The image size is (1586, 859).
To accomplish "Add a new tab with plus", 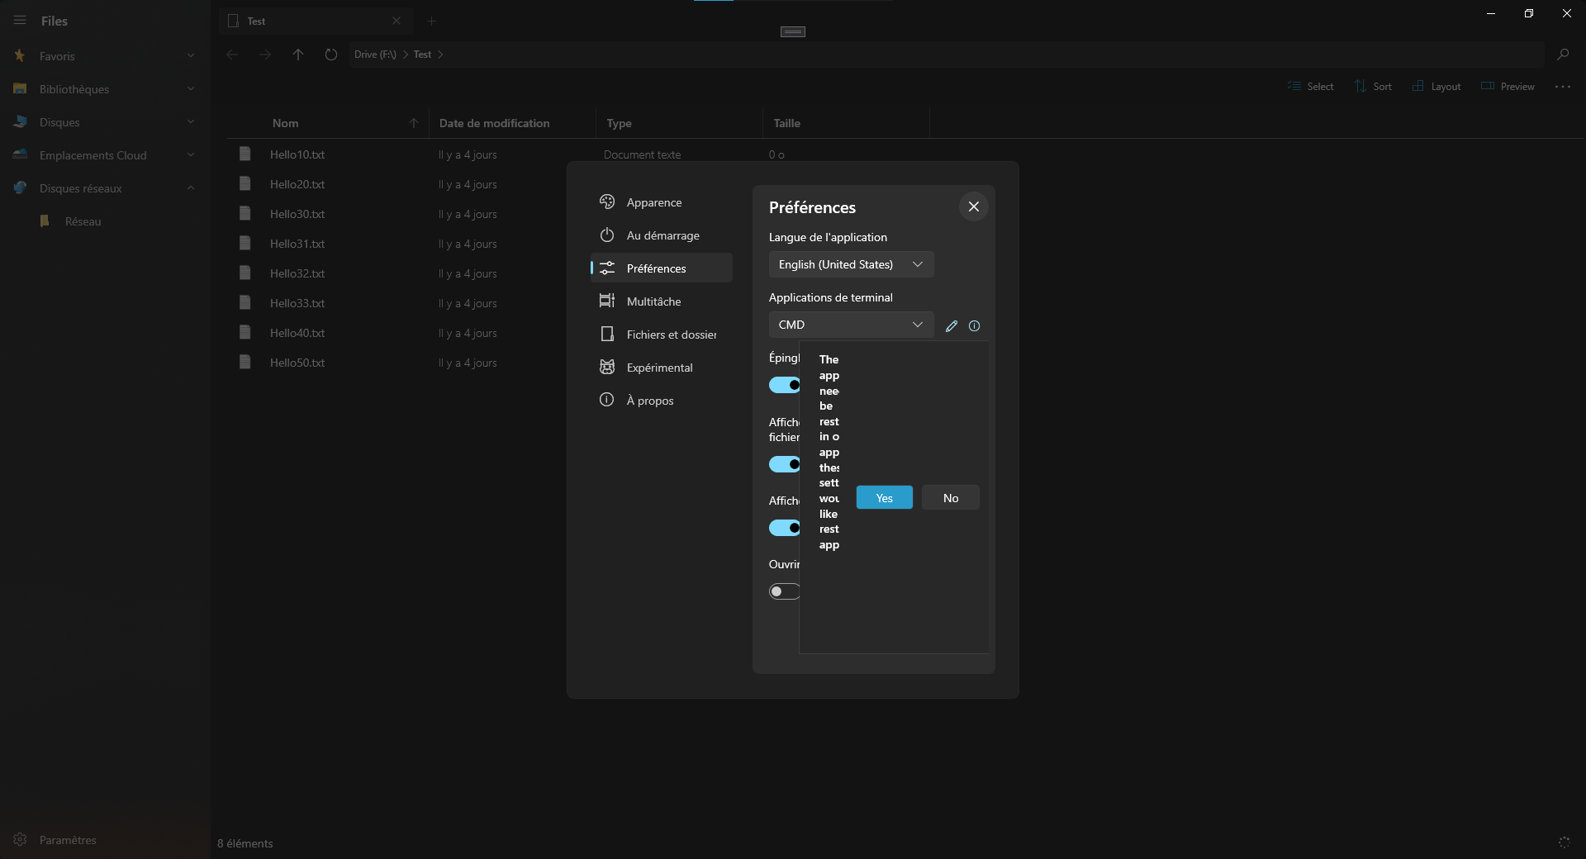I will [431, 21].
